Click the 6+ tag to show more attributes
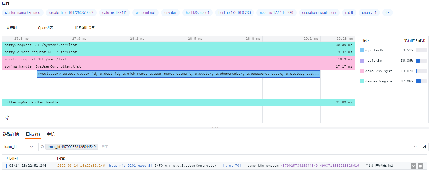 pyautogui.click(x=387, y=12)
